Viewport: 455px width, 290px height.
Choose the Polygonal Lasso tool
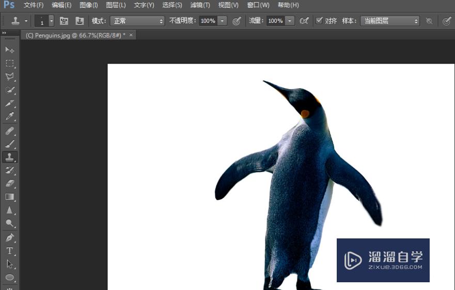pyautogui.click(x=10, y=77)
